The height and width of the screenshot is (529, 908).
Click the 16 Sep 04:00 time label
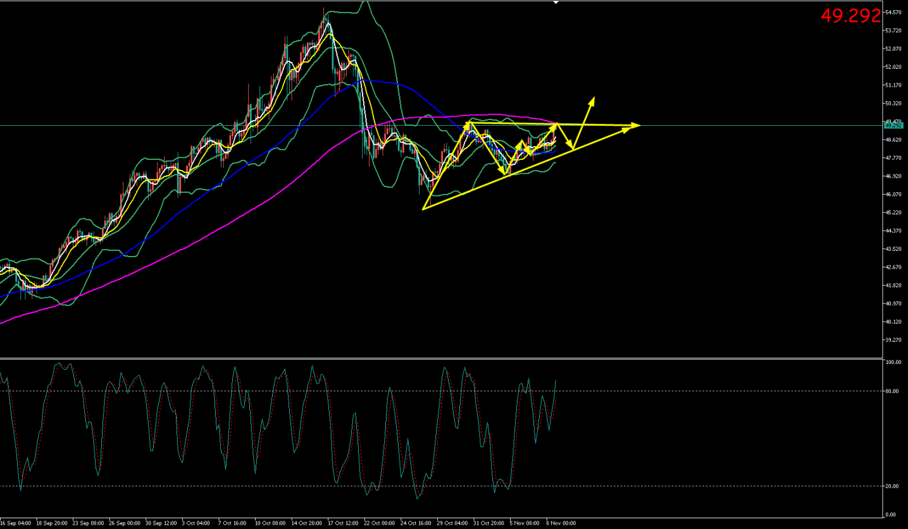(x=17, y=523)
